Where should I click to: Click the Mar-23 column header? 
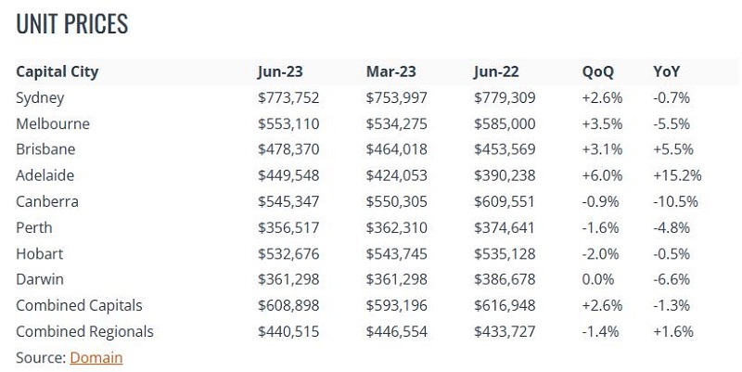coord(390,72)
